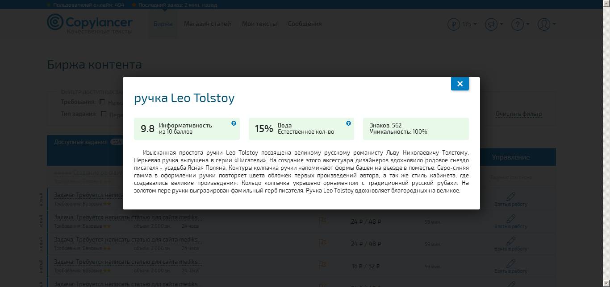The width and height of the screenshot is (610, 287).
Task: Toggle the checkbox next to Требования
Action: [x=102, y=102]
